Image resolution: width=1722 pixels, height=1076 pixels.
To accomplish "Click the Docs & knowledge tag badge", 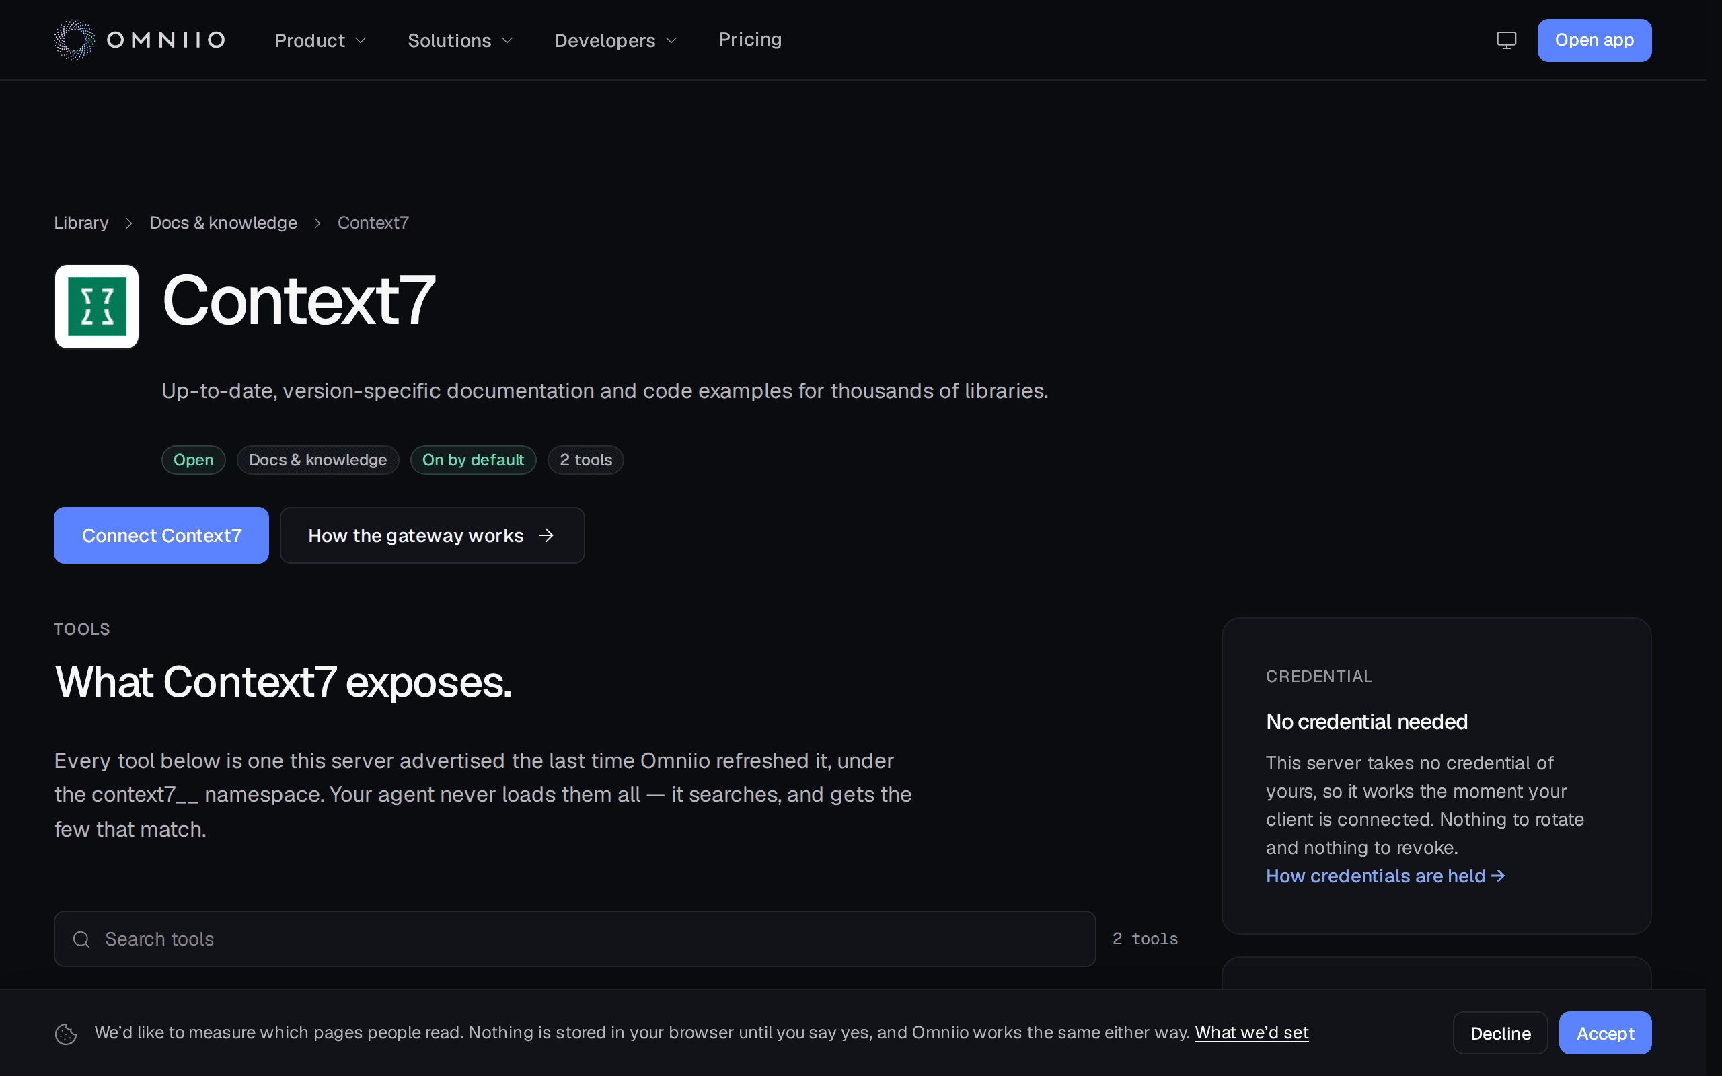I will 318,460.
